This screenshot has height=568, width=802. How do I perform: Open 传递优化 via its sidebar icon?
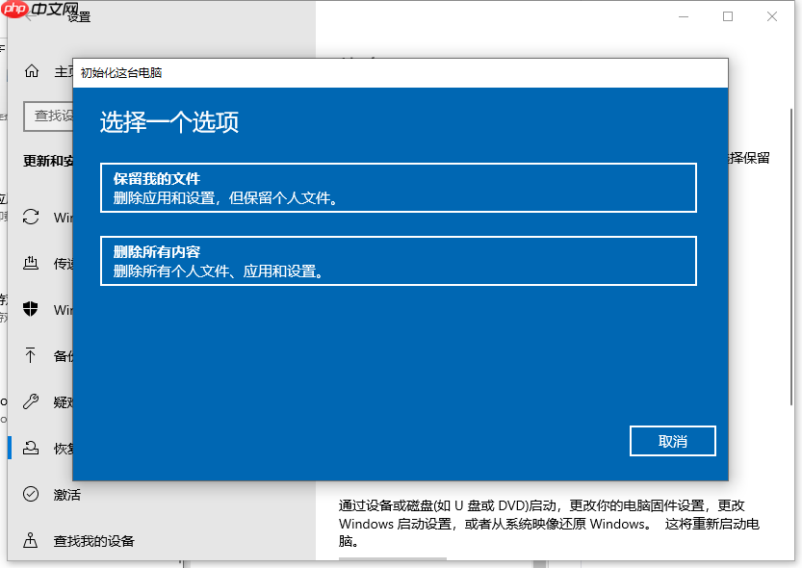click(31, 263)
